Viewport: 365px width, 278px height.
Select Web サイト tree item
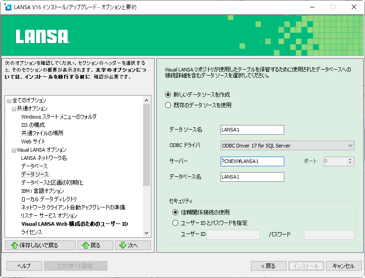[x=33, y=142]
